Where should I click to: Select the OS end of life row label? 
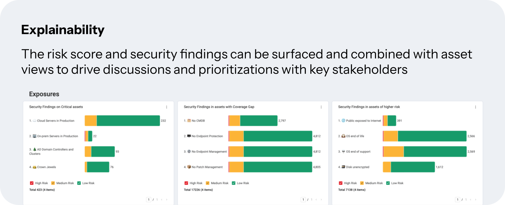[x=355, y=136]
